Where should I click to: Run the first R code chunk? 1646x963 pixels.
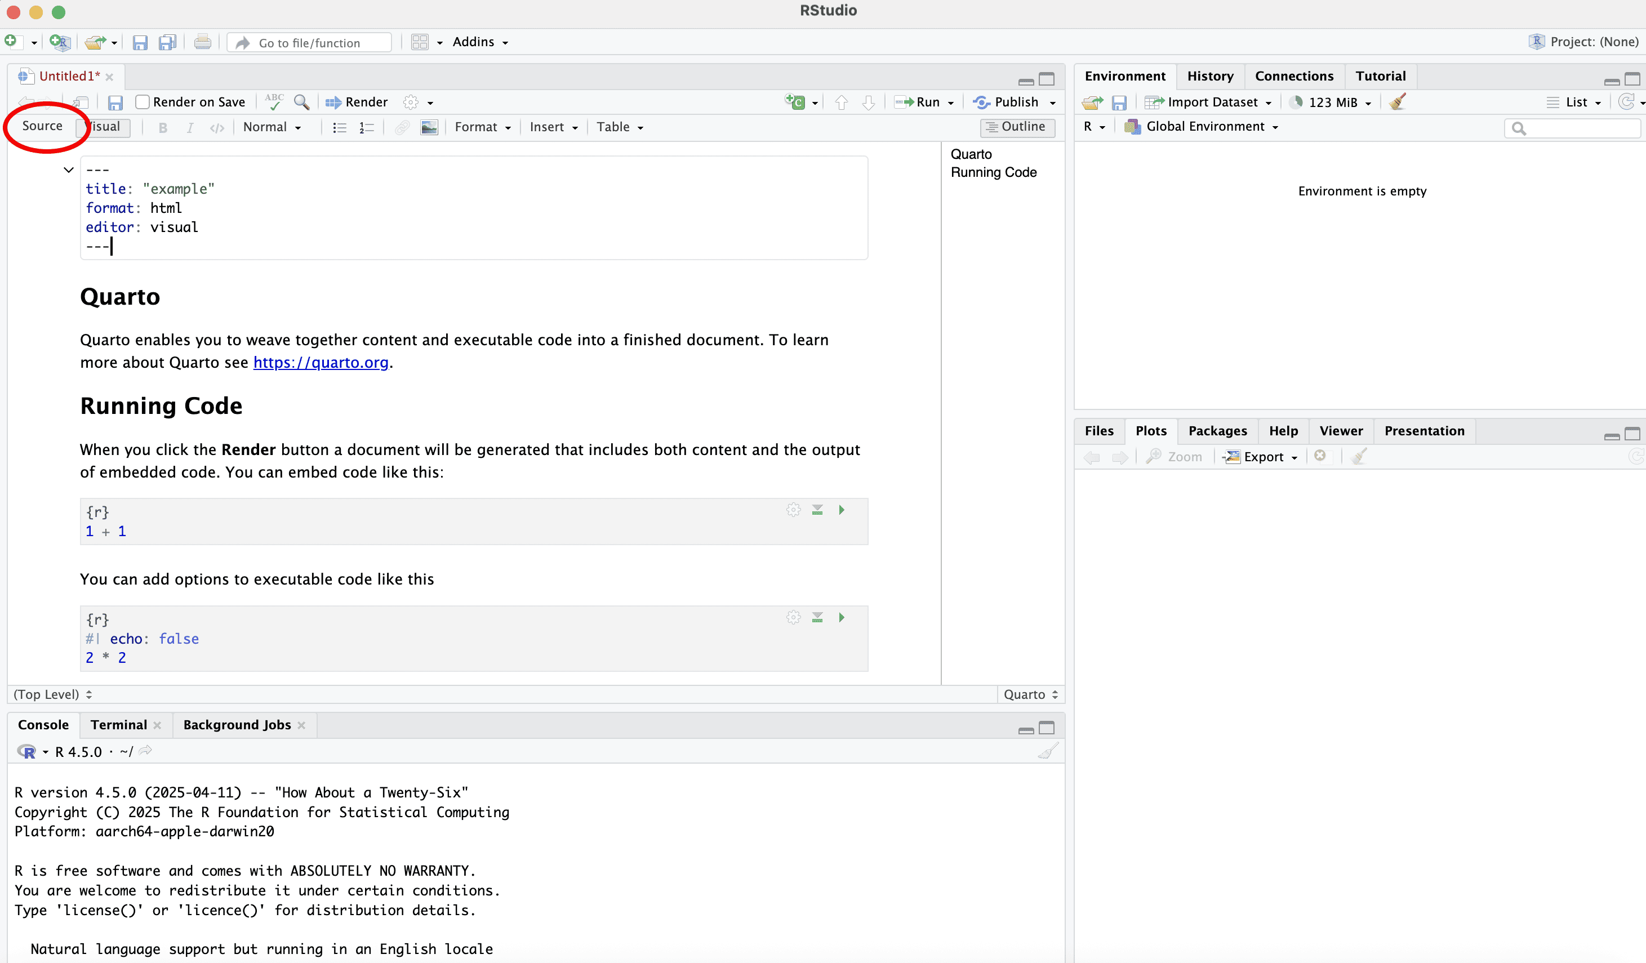841,510
